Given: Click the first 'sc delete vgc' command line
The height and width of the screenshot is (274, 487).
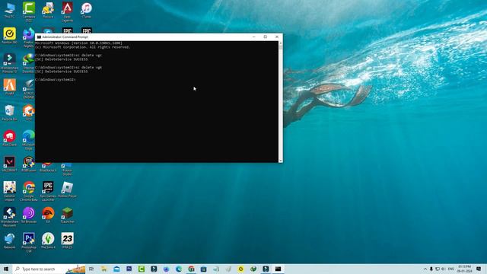Looking at the screenshot, I should coord(68,56).
